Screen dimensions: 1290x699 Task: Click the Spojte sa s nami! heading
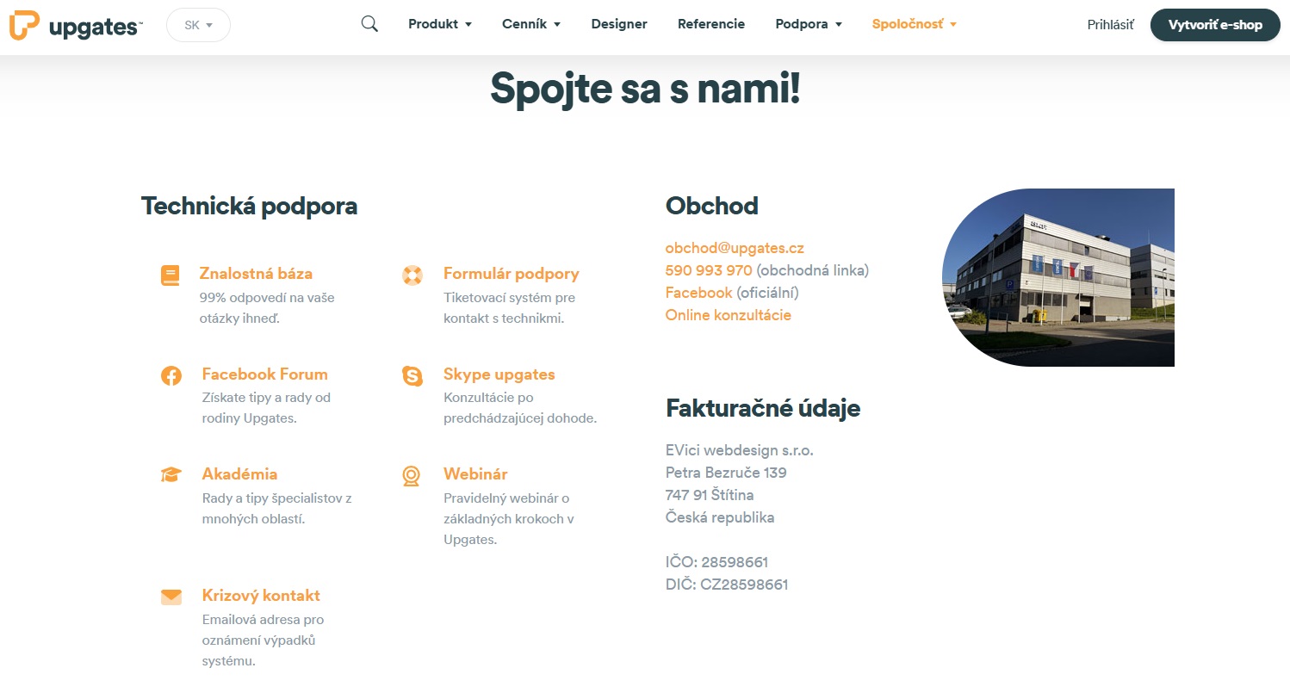pyautogui.click(x=646, y=88)
